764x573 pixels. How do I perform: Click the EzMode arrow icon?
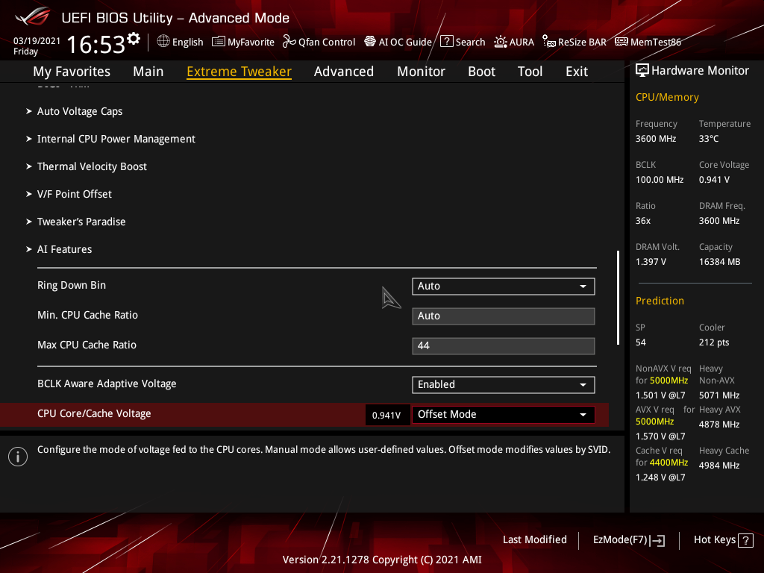click(x=657, y=540)
